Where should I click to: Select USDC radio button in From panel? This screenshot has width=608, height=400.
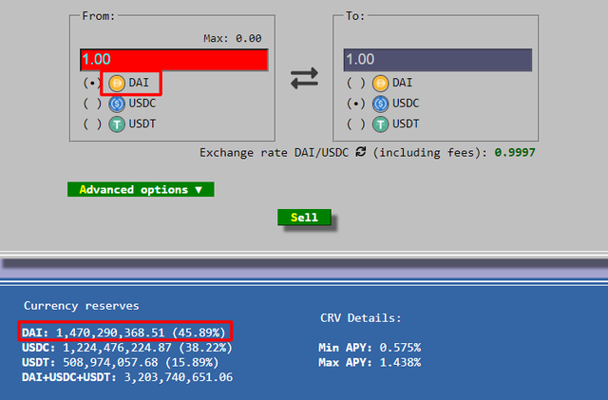(92, 104)
